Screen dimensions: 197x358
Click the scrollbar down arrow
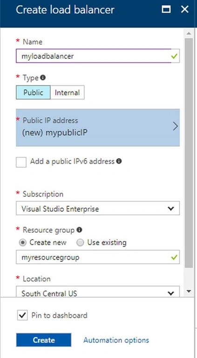point(189,291)
